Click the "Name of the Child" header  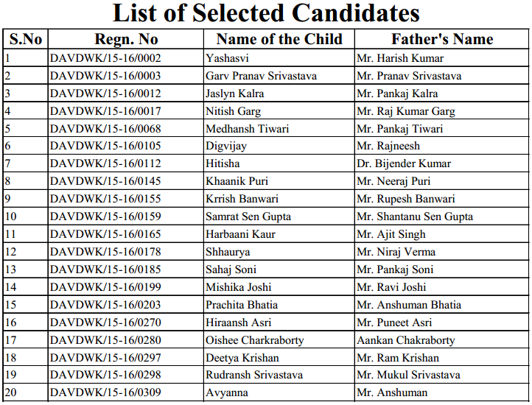coord(279,40)
